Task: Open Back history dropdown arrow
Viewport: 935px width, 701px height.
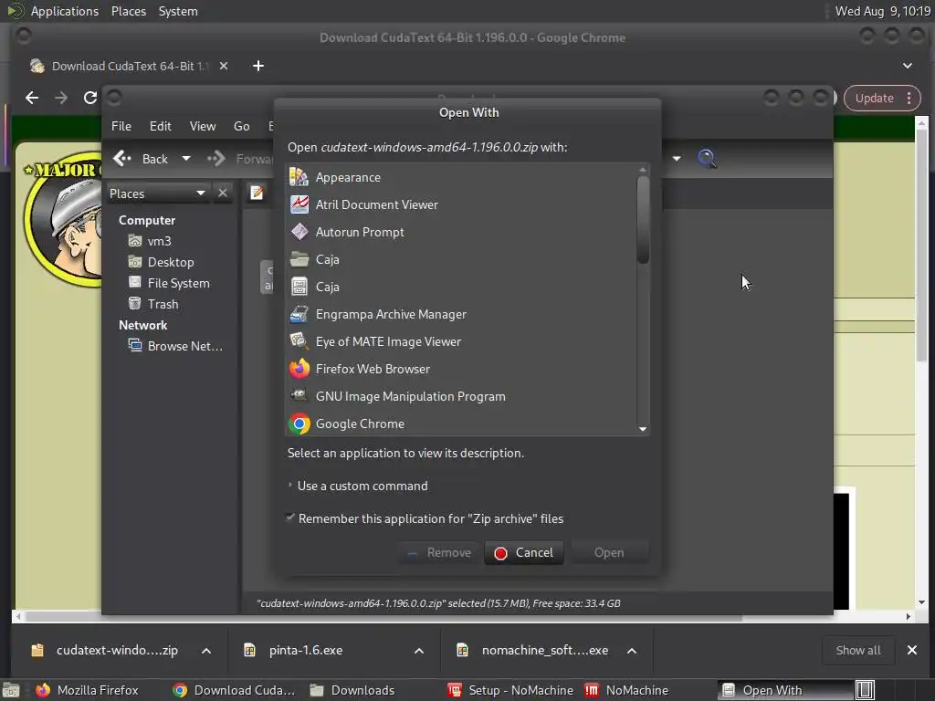Action: (186, 159)
